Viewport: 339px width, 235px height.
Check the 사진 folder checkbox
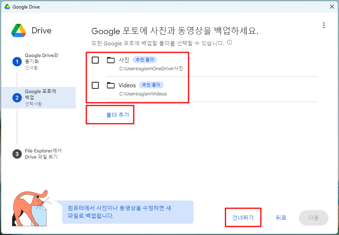(95, 60)
